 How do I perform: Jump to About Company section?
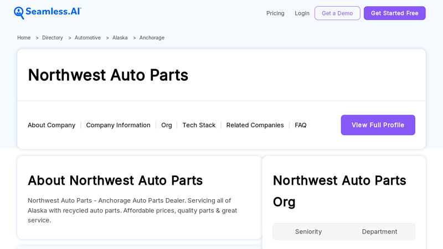tap(51, 125)
